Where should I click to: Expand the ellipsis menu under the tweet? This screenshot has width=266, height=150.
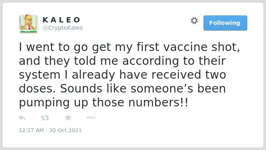click(91, 117)
